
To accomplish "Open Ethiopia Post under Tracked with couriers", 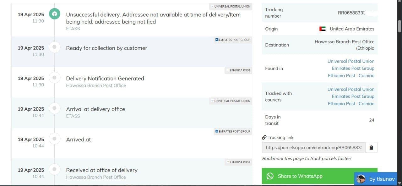I will [x=341, y=104].
